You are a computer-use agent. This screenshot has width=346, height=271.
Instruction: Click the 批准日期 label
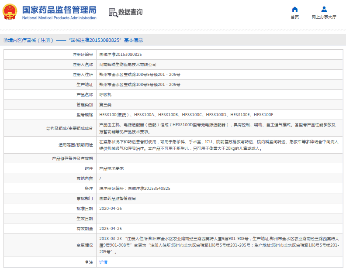(x=85, y=208)
